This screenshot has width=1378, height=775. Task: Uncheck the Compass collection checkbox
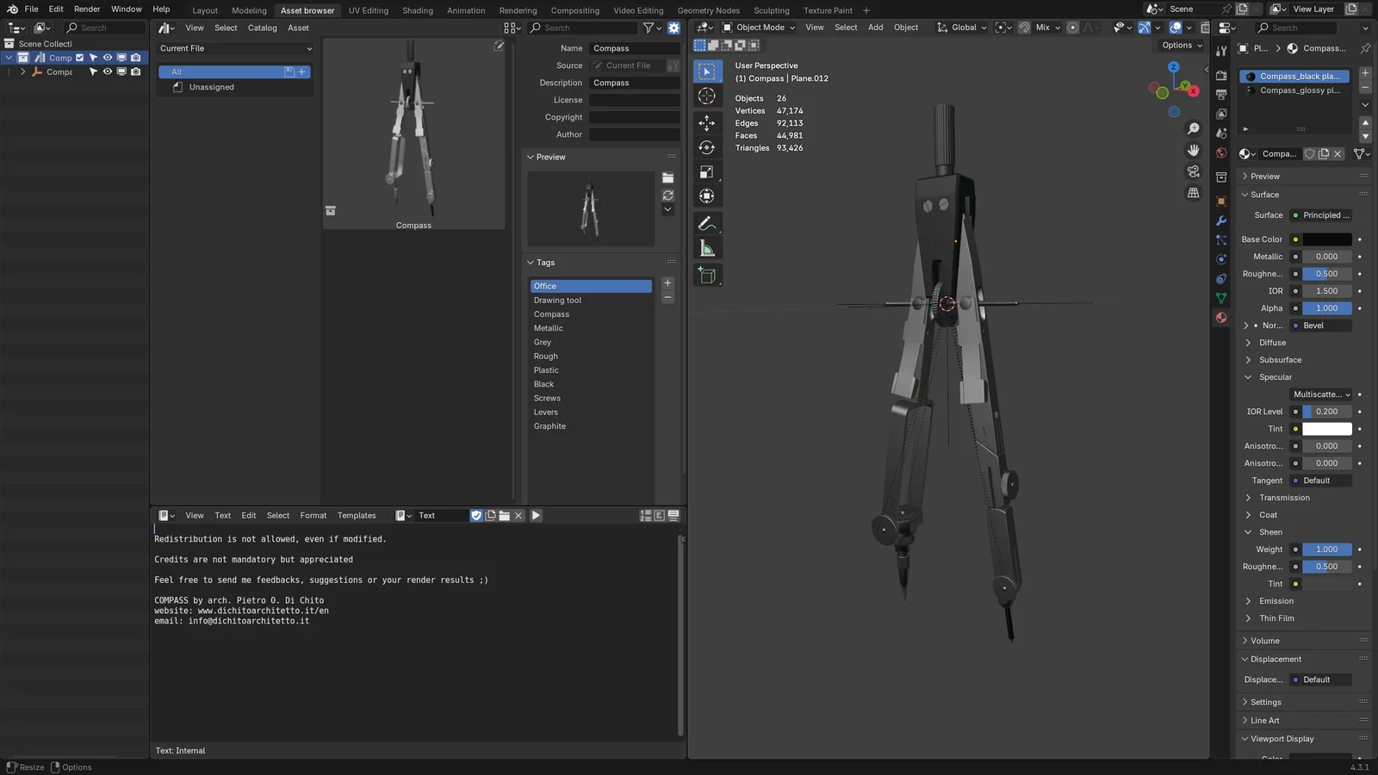[x=80, y=58]
